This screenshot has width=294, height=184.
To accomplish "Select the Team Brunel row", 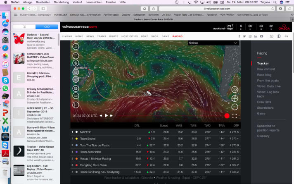I will pyautogui.click(x=156, y=139).
